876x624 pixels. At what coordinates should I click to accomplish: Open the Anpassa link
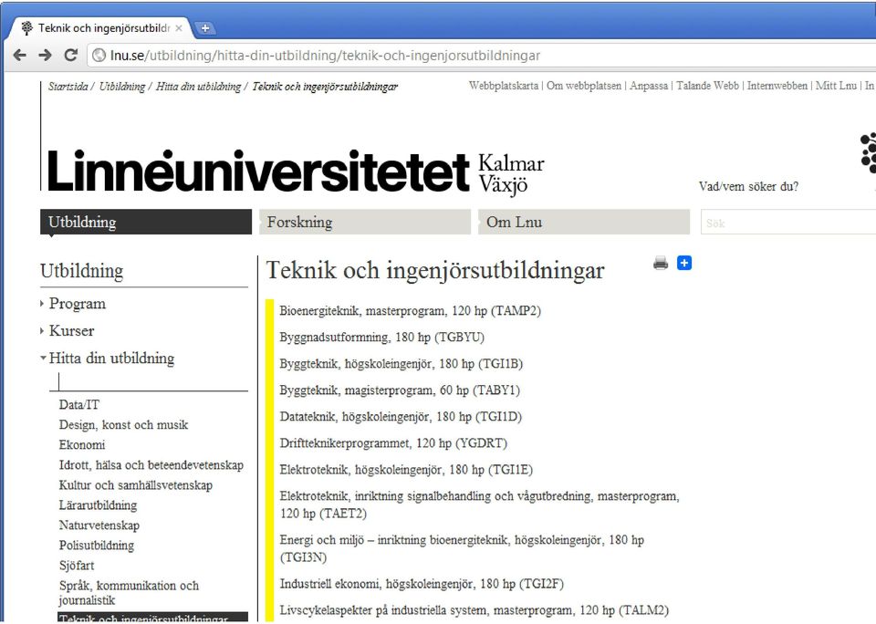(x=649, y=86)
